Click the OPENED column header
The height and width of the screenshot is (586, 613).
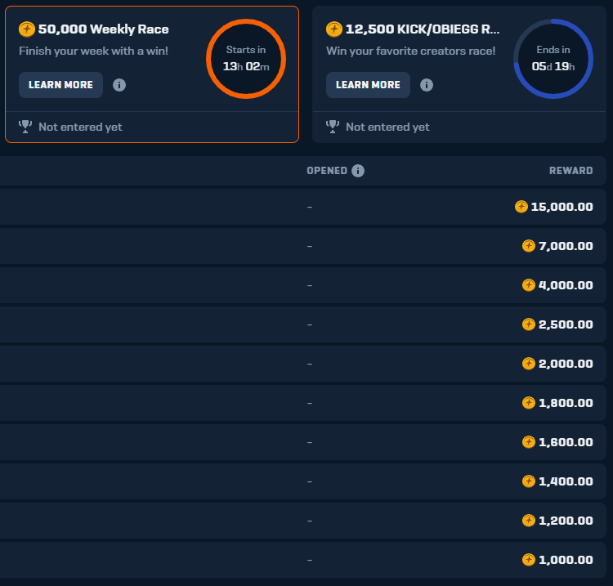[x=327, y=171]
